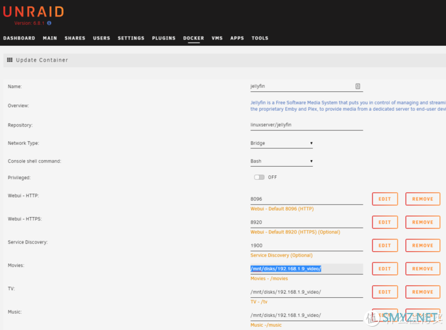Click the 'Webui - HTTP:' label

(x=24, y=196)
